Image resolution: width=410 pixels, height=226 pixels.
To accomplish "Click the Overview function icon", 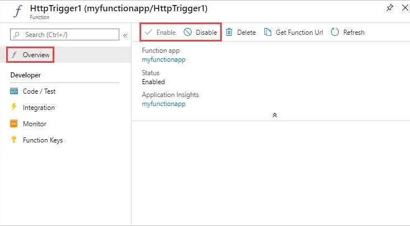I will (x=14, y=55).
